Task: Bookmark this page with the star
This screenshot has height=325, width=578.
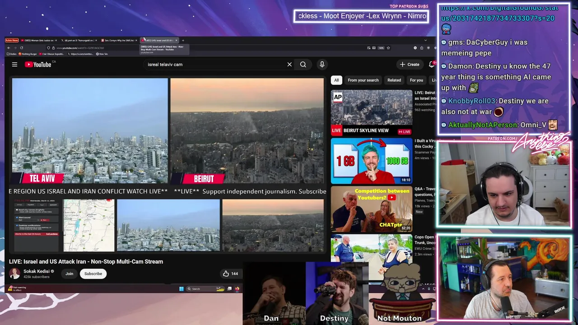Action: tap(388, 48)
